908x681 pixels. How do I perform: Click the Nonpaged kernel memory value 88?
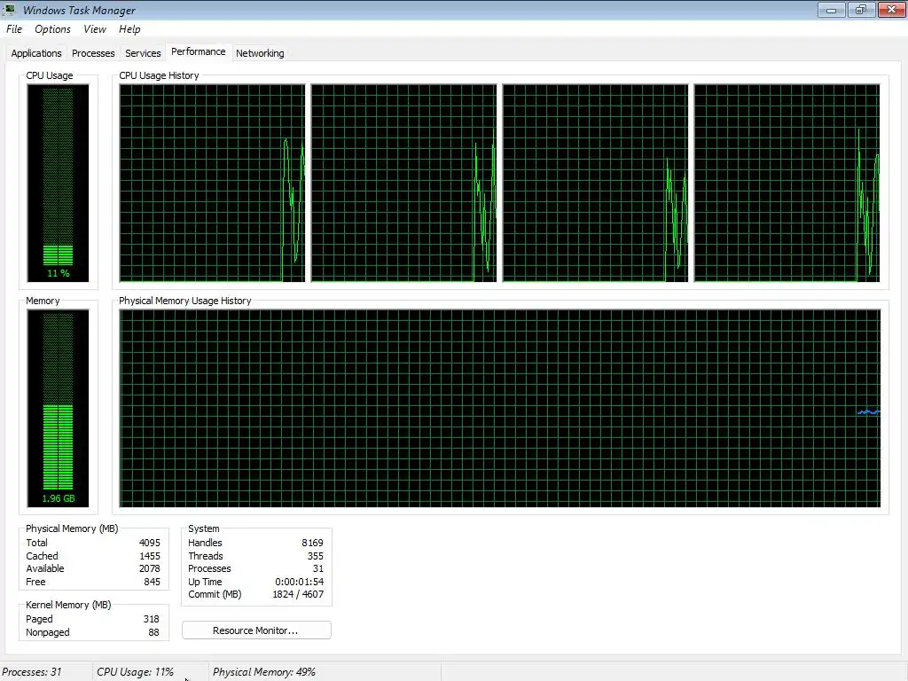[x=153, y=632]
